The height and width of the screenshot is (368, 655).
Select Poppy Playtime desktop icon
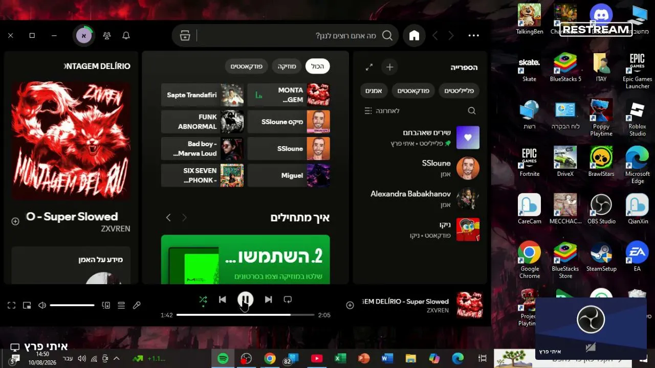pyautogui.click(x=601, y=118)
